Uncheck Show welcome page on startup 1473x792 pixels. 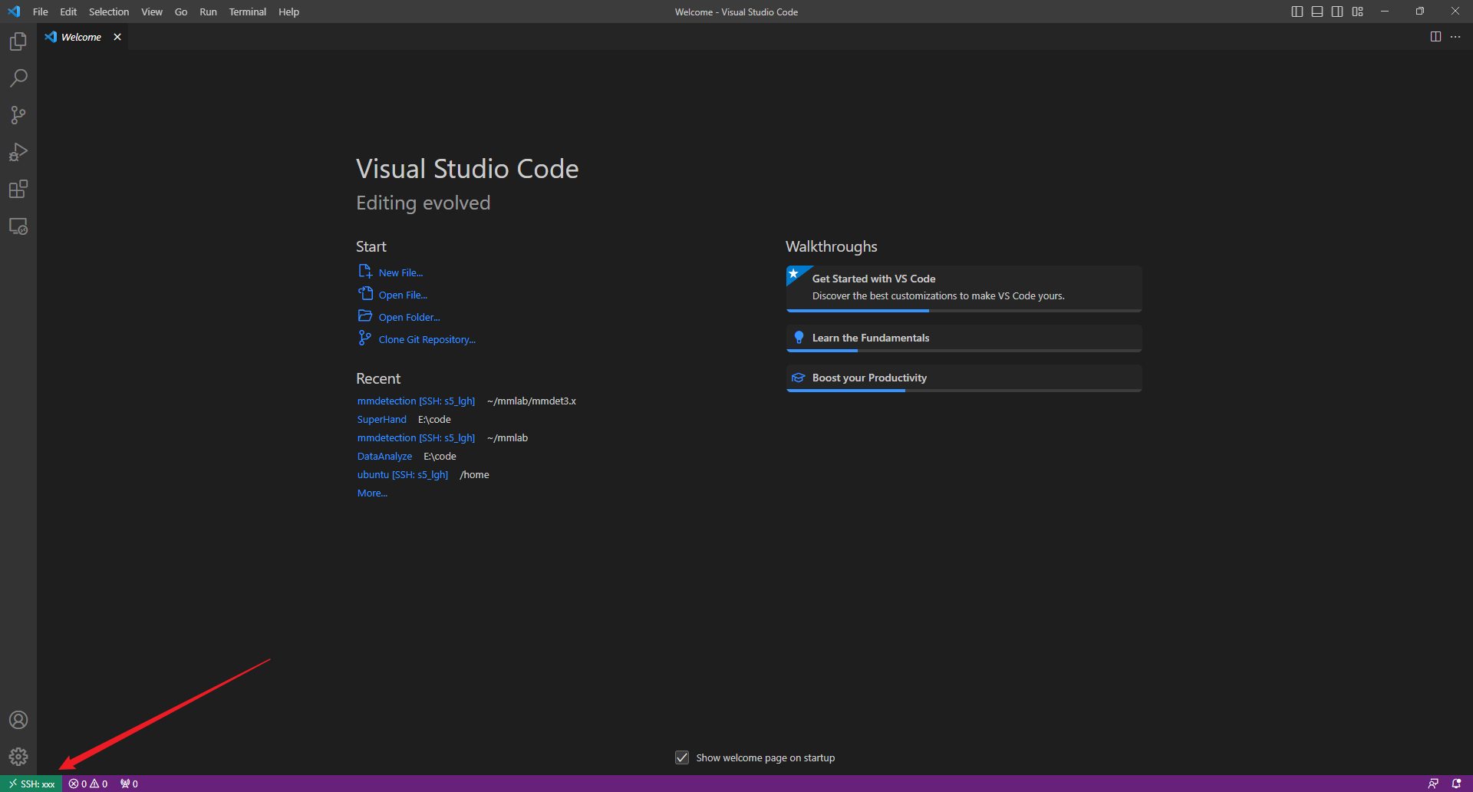click(x=682, y=757)
